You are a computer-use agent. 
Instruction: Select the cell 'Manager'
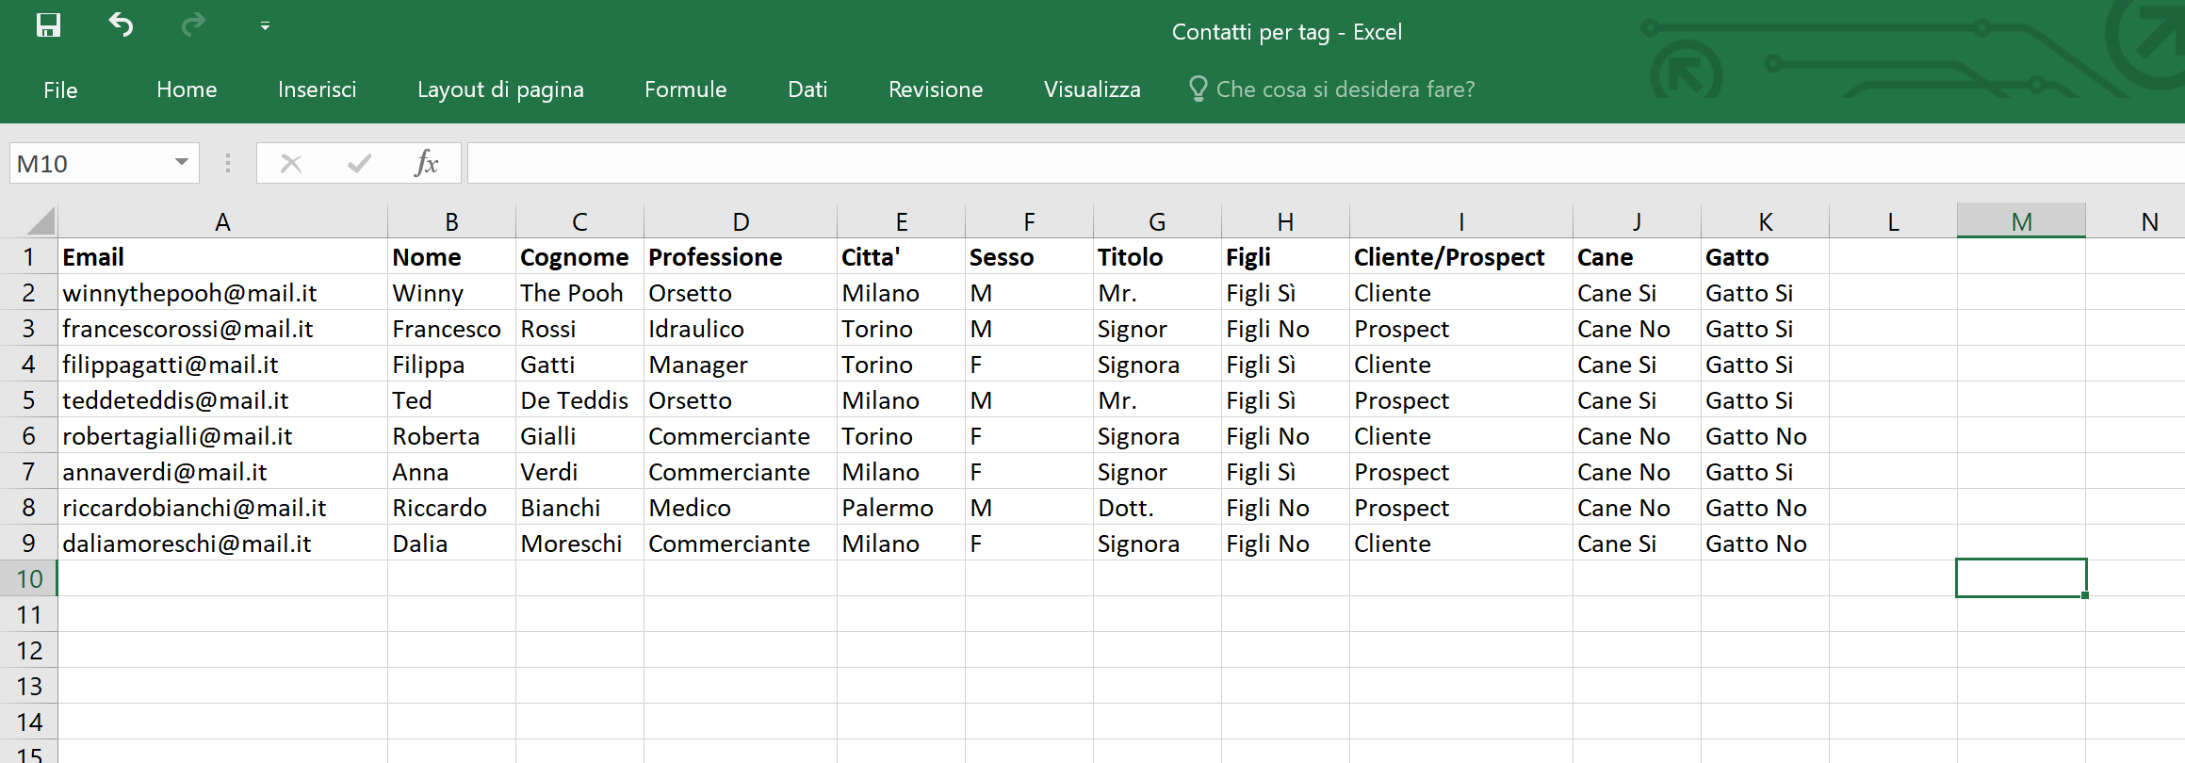pyautogui.click(x=741, y=365)
